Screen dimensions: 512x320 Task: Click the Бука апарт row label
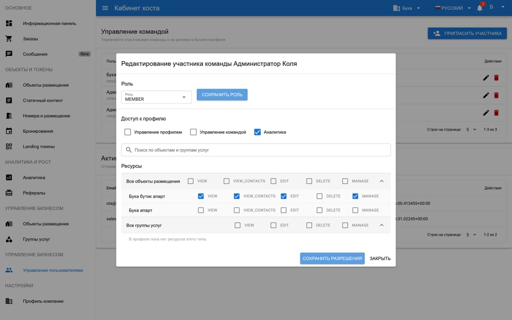pyautogui.click(x=140, y=210)
